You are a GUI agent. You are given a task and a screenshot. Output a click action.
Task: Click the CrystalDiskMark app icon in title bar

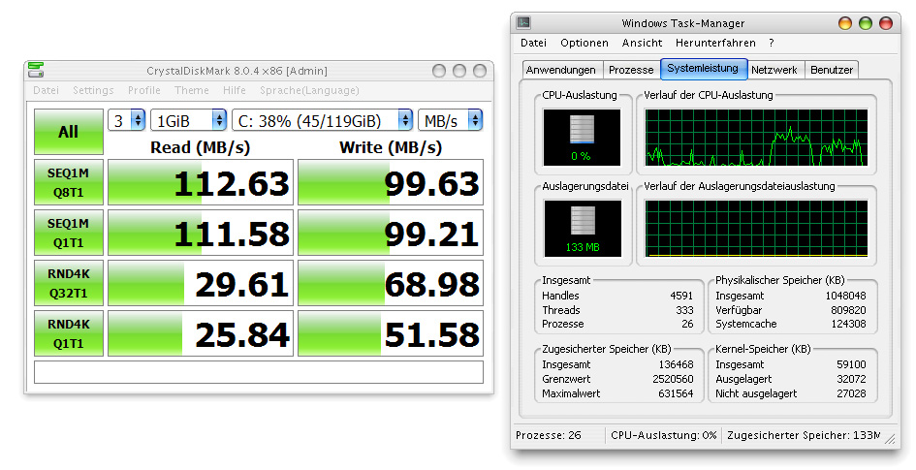[x=36, y=70]
